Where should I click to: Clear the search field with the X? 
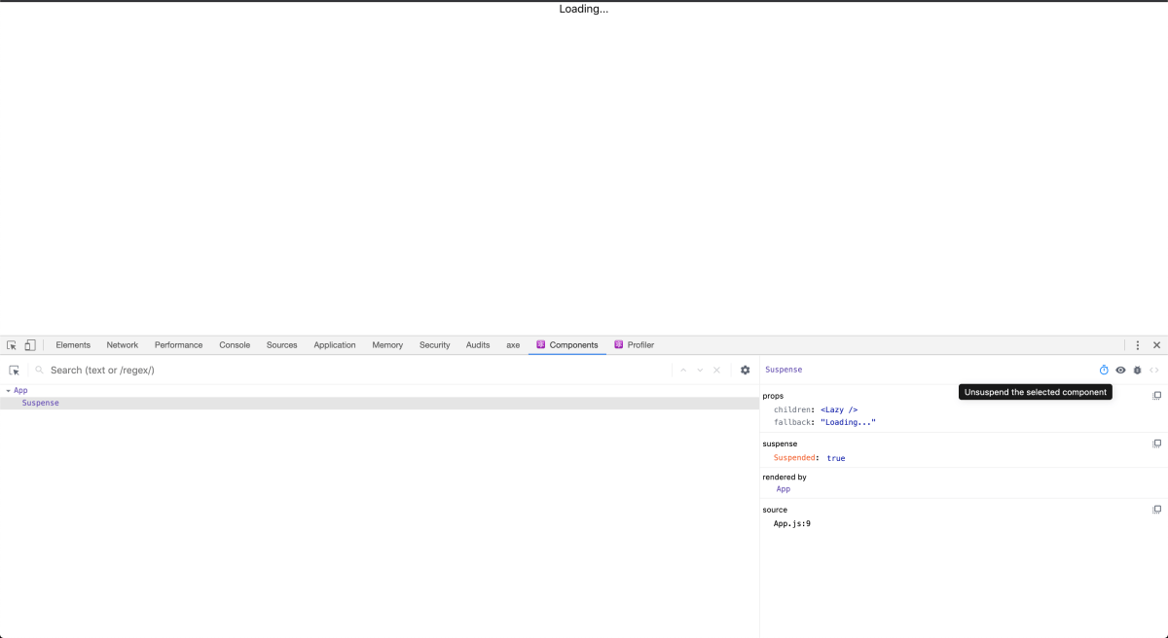716,370
